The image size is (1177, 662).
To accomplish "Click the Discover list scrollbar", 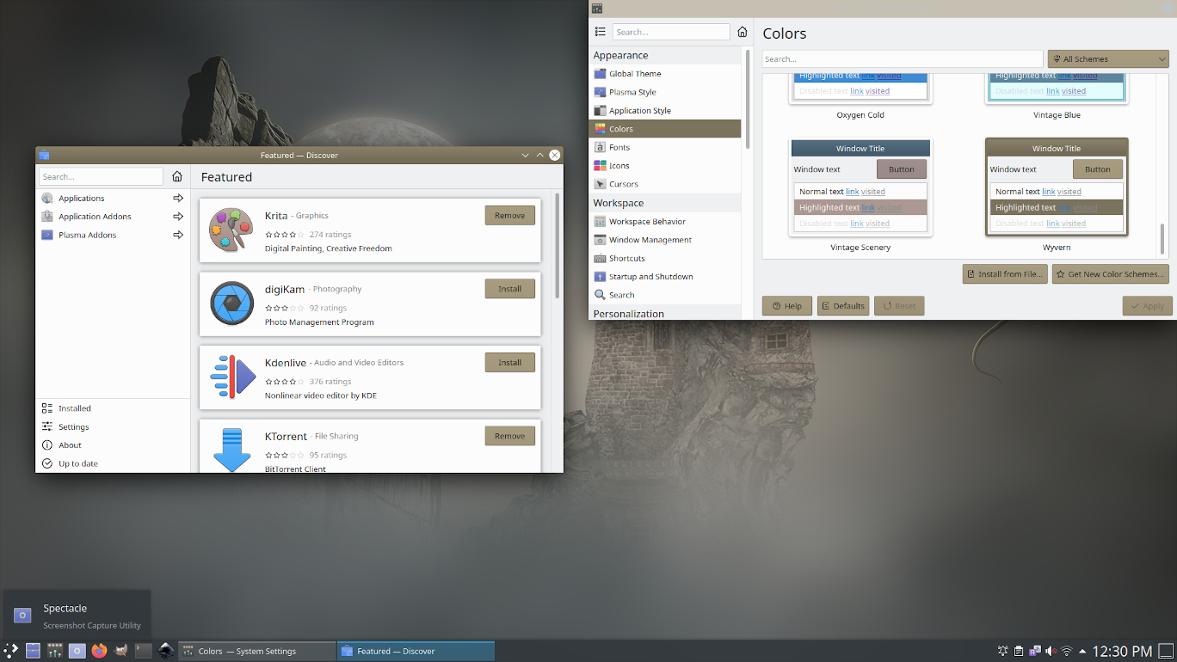I will coord(558,245).
